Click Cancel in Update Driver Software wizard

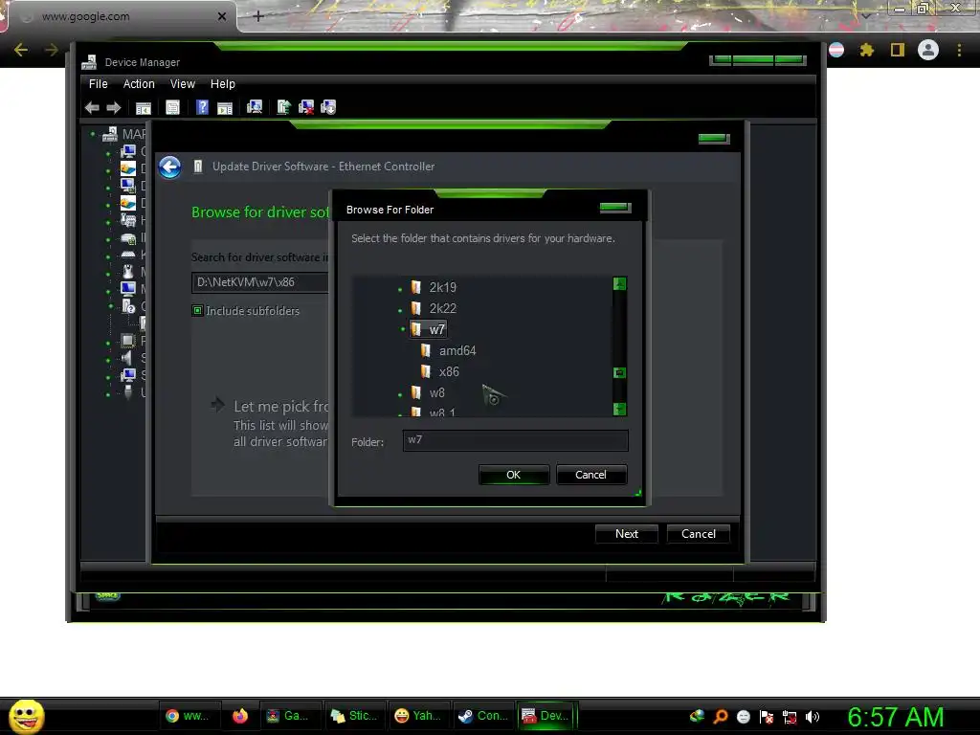pyautogui.click(x=698, y=534)
